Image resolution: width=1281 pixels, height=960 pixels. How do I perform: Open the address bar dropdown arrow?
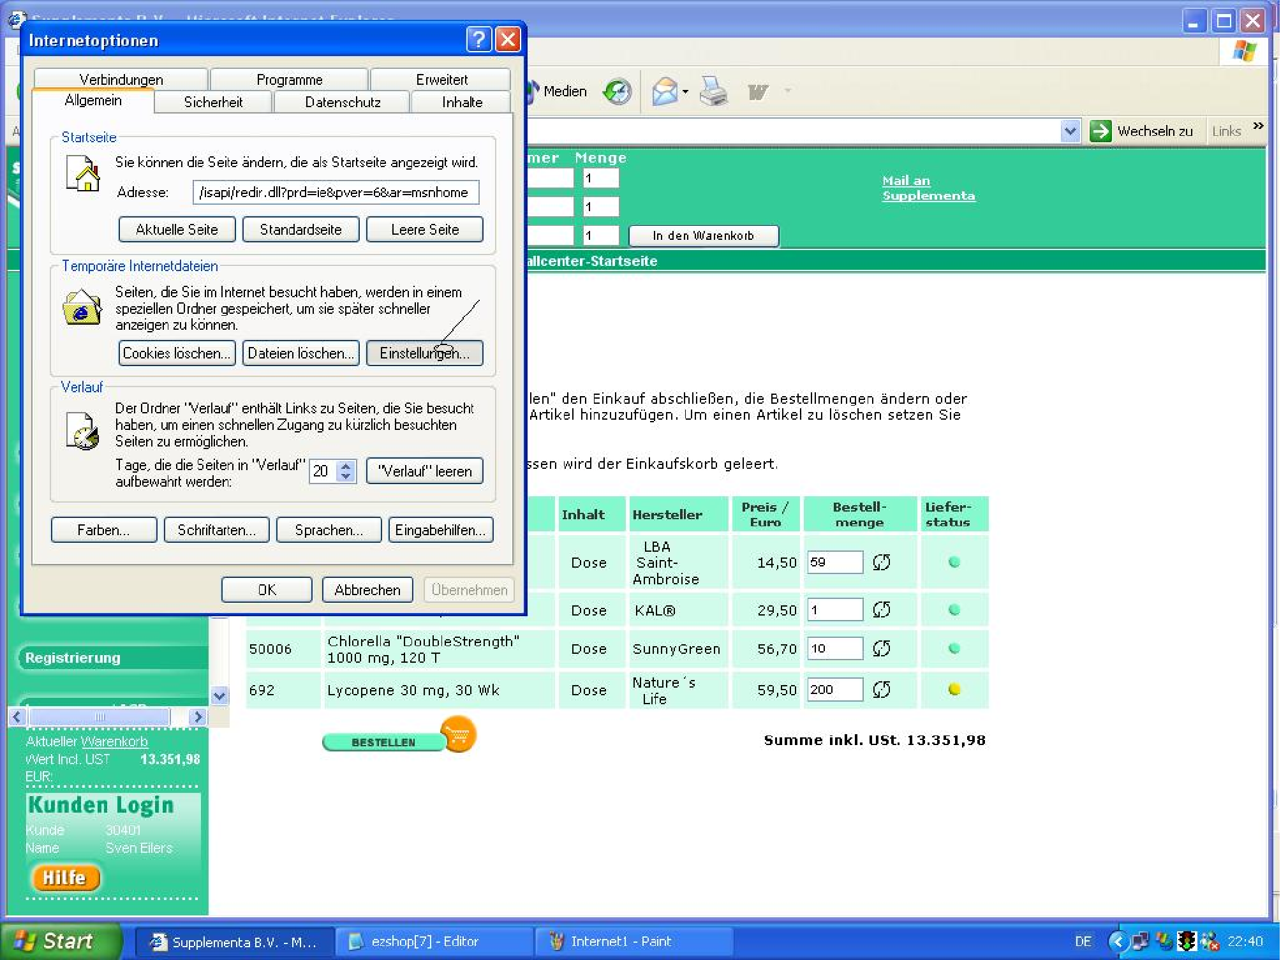[x=1070, y=131]
